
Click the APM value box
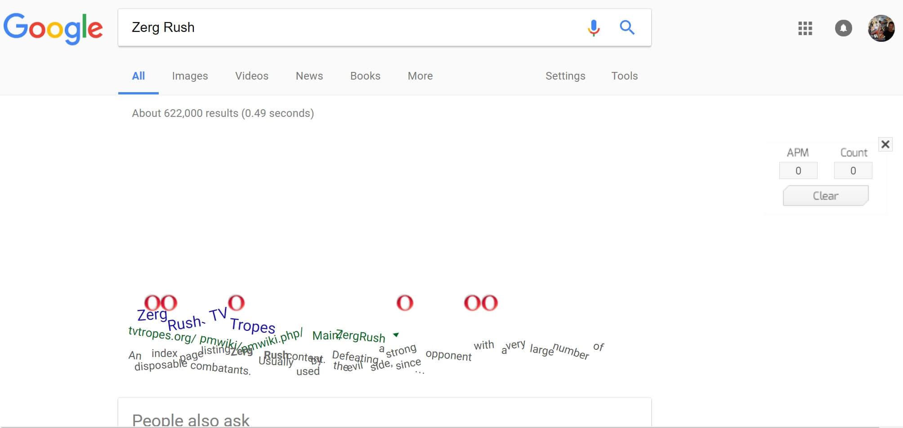pos(798,171)
